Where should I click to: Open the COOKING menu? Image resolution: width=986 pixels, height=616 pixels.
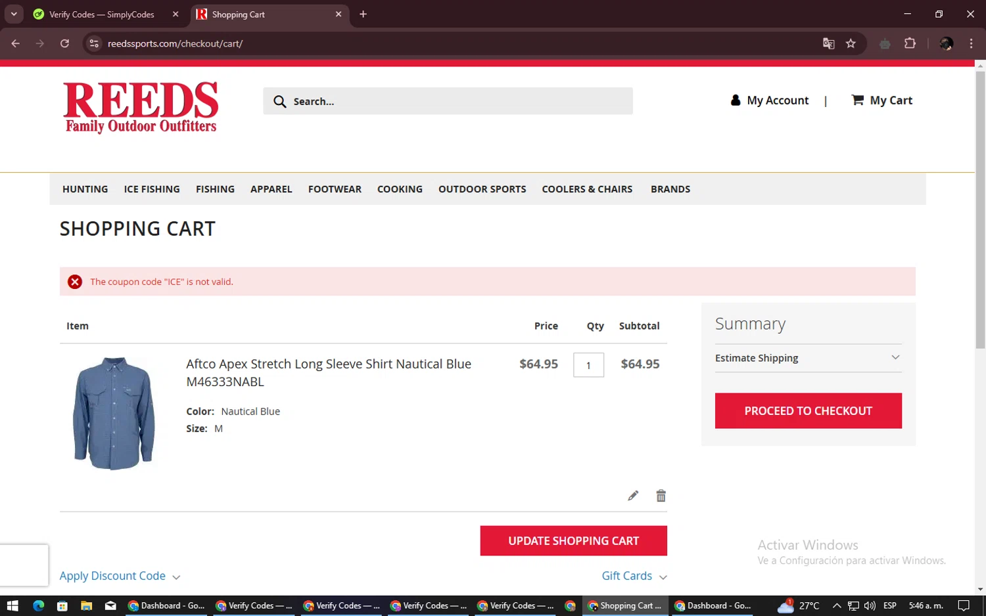(400, 189)
